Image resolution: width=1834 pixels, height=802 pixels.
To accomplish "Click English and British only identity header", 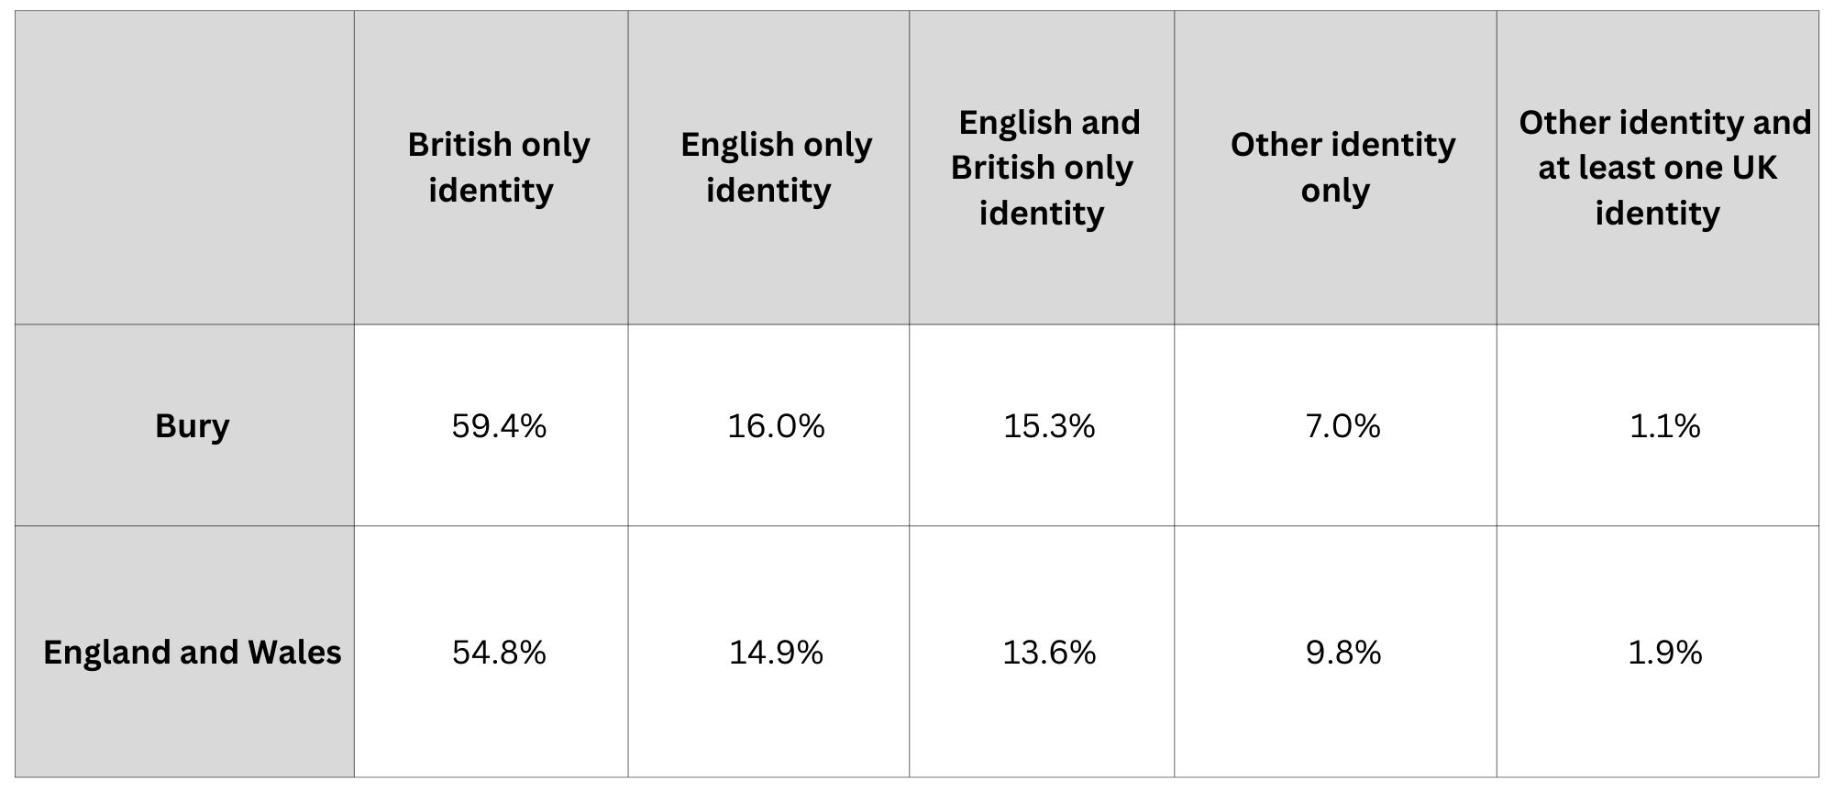I will 1042,168.
